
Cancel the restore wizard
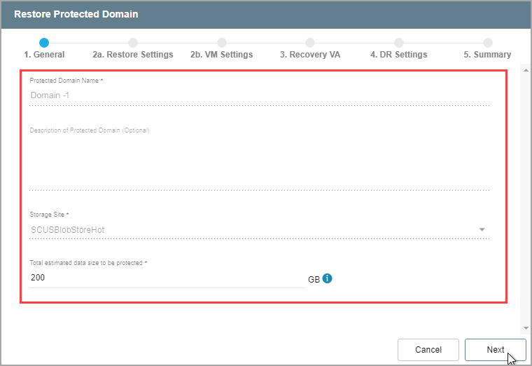[428, 350]
